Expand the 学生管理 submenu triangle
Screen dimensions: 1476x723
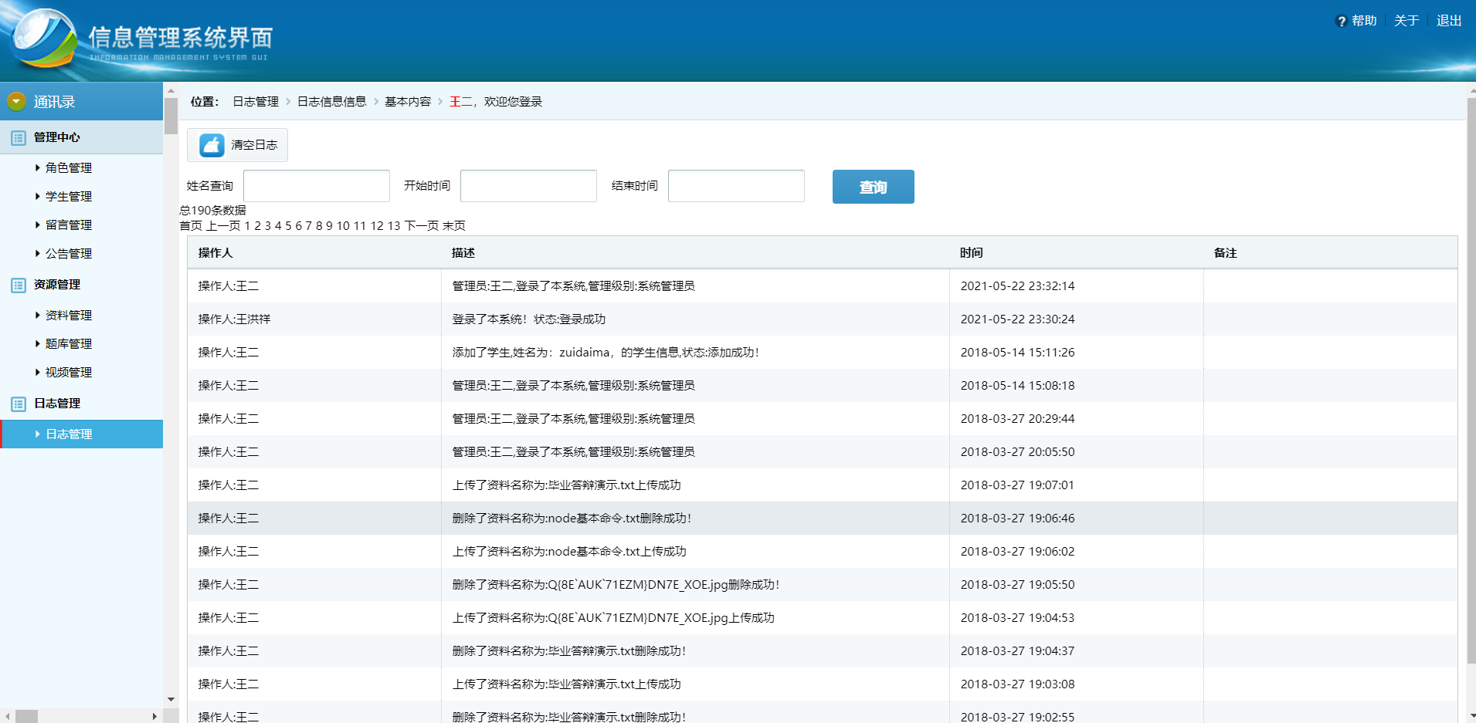36,196
